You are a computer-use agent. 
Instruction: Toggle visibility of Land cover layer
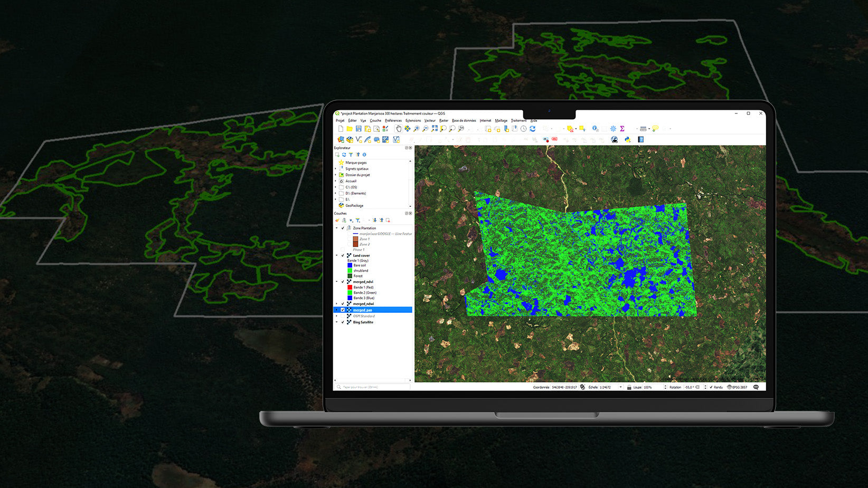coord(343,256)
